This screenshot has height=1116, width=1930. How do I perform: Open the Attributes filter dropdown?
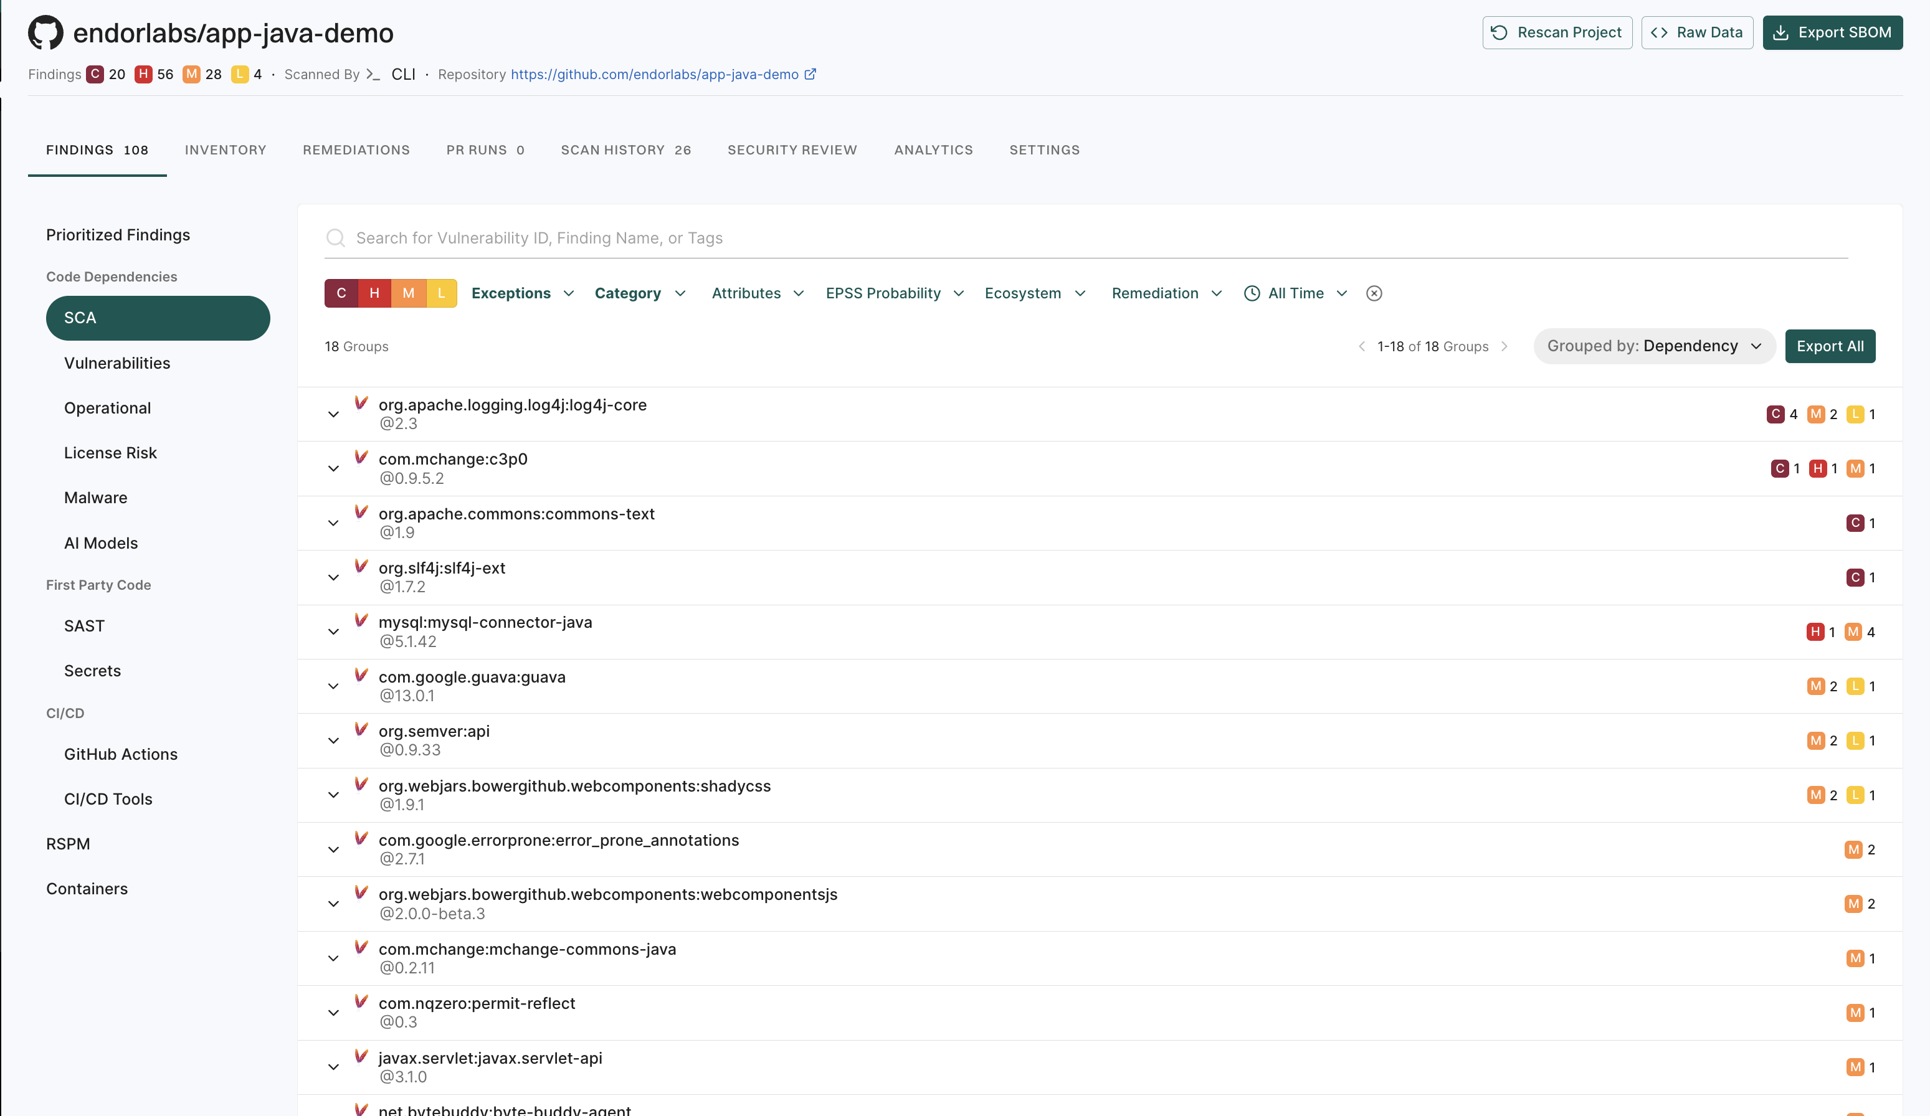click(x=758, y=293)
